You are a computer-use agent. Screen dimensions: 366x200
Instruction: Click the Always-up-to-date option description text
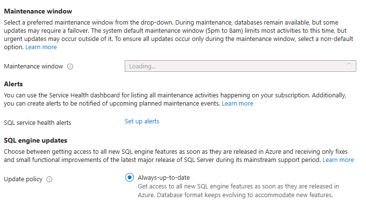[238, 190]
